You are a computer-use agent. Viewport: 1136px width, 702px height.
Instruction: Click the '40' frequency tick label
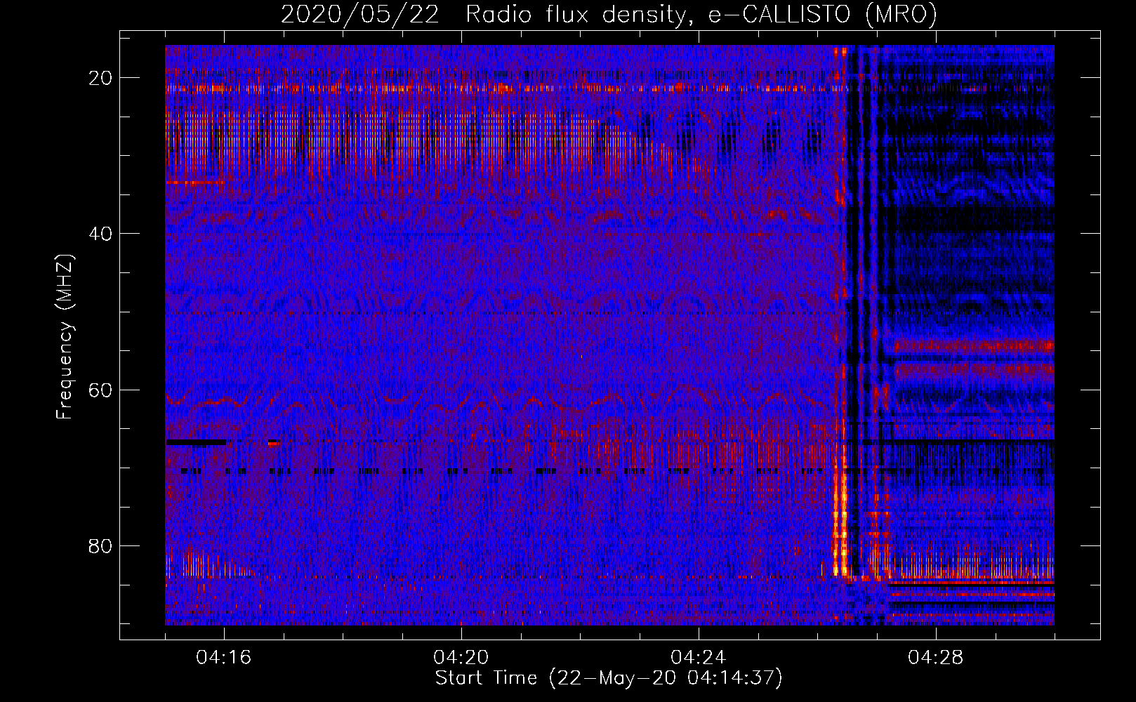pos(100,234)
